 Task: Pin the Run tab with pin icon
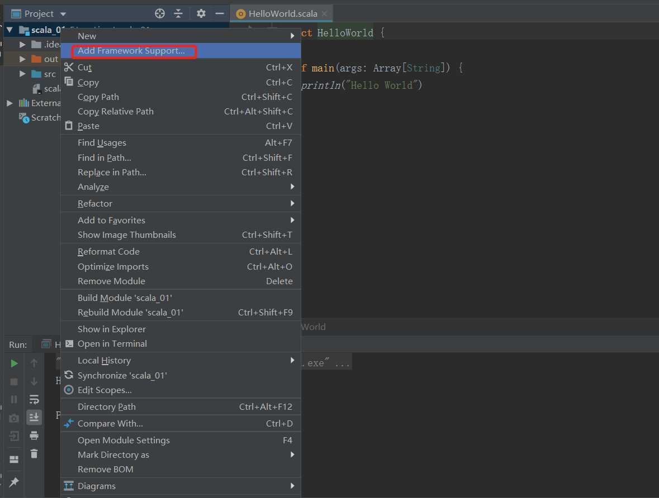coord(14,482)
